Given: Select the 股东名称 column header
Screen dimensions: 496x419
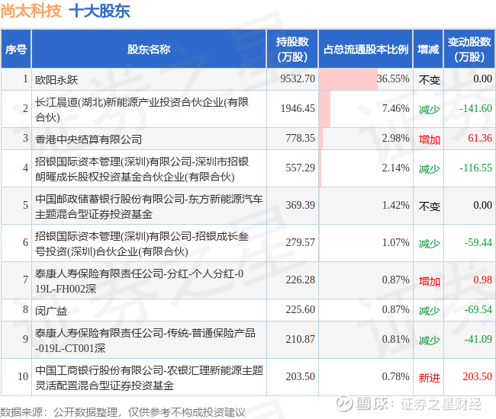Looking at the screenshot, I should tap(149, 50).
